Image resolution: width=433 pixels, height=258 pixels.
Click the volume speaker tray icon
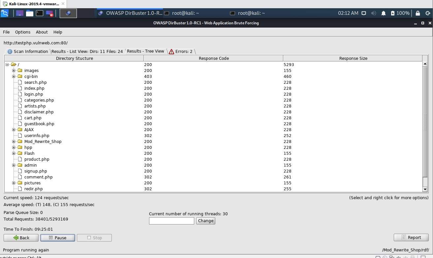pyautogui.click(x=374, y=13)
